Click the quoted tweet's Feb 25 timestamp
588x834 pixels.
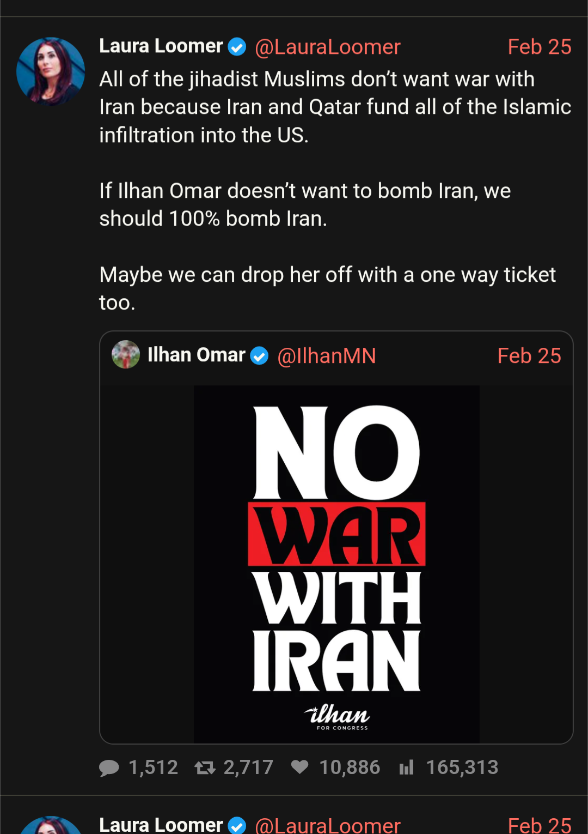[529, 356]
